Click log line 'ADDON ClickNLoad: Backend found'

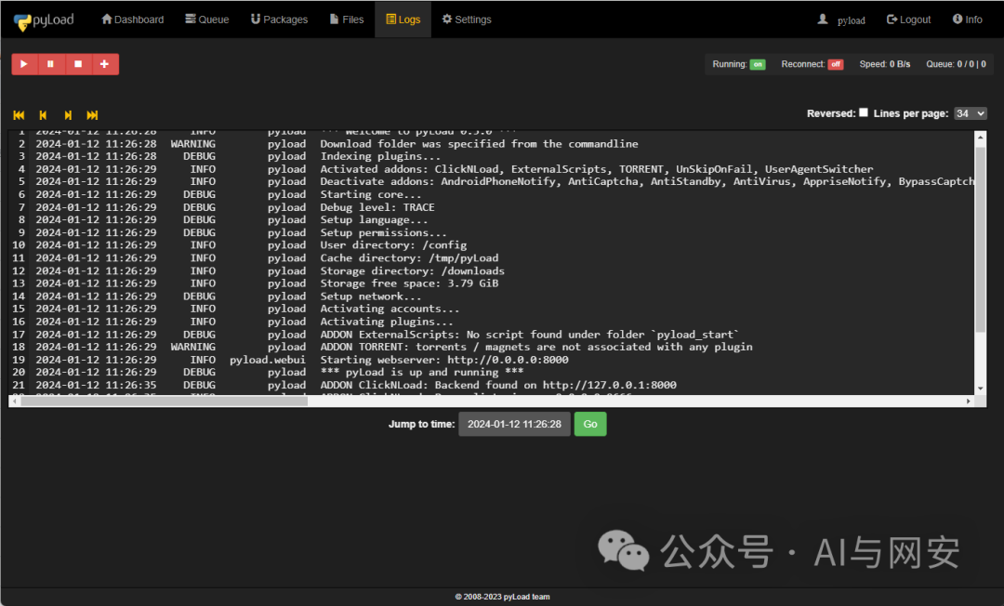498,385
